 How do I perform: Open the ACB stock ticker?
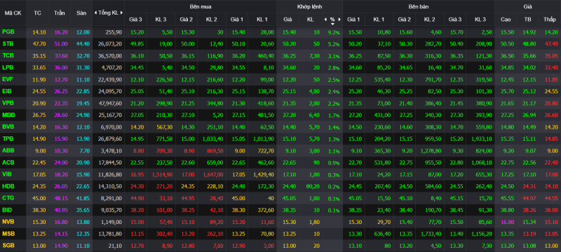pyautogui.click(x=8, y=162)
